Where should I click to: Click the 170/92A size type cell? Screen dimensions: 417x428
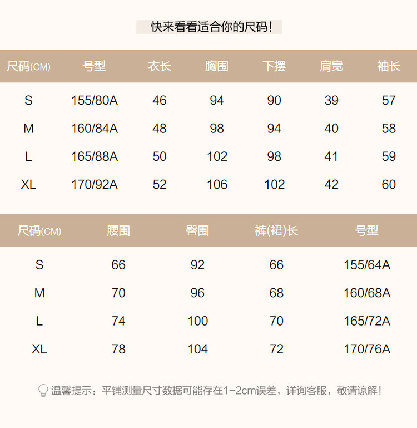[95, 185]
